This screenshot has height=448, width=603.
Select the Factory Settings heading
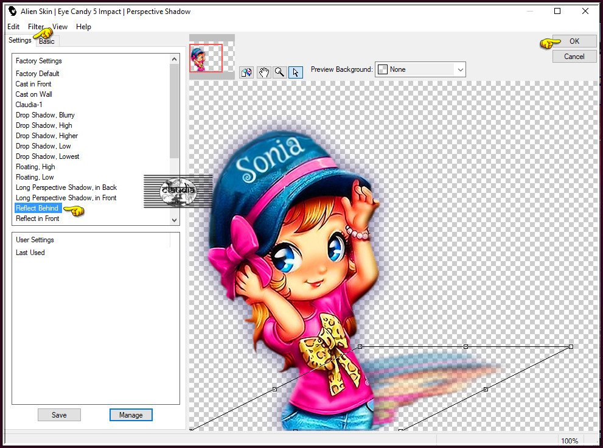[39, 61]
